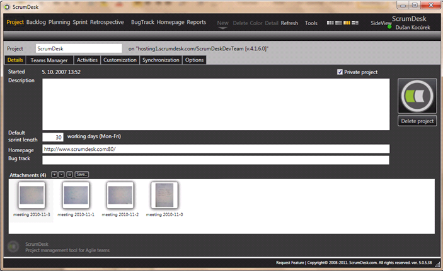Viewport: 443px width, 271px height.
Task: Click into the Description text area
Action: [216, 104]
